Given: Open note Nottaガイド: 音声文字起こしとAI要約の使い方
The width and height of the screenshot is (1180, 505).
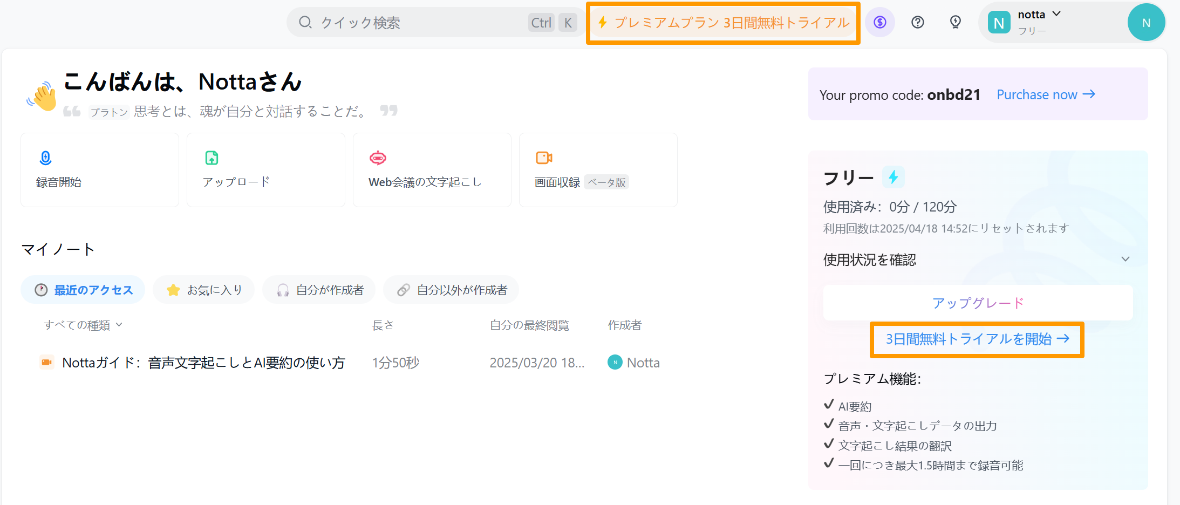Looking at the screenshot, I should pyautogui.click(x=203, y=363).
